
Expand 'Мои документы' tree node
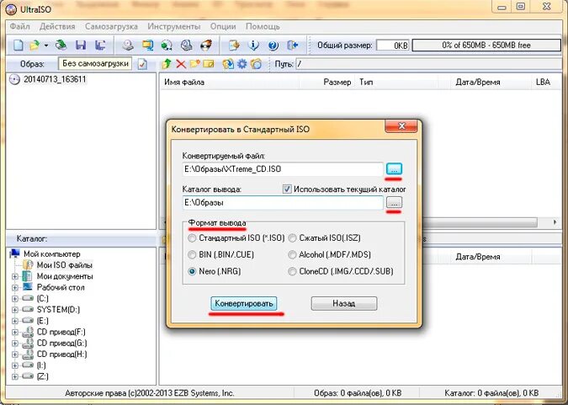[x=15, y=277]
